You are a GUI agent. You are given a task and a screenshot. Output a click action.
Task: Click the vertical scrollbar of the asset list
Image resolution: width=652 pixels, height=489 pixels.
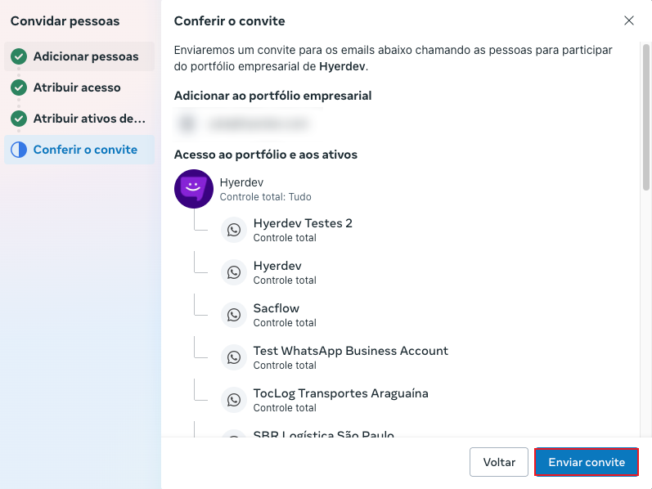(645, 114)
